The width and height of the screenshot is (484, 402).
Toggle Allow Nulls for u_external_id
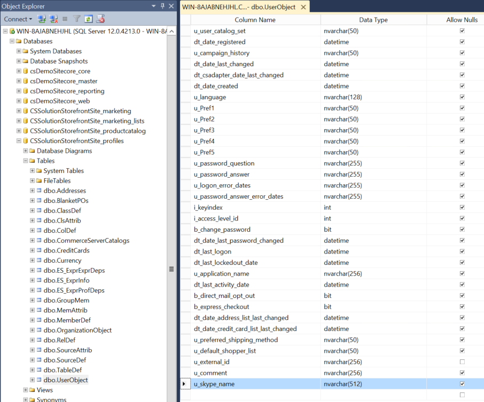point(462,362)
